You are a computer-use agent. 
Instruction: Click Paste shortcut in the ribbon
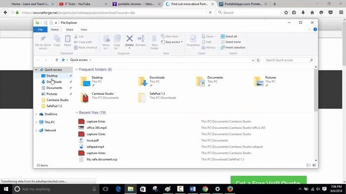[85, 47]
